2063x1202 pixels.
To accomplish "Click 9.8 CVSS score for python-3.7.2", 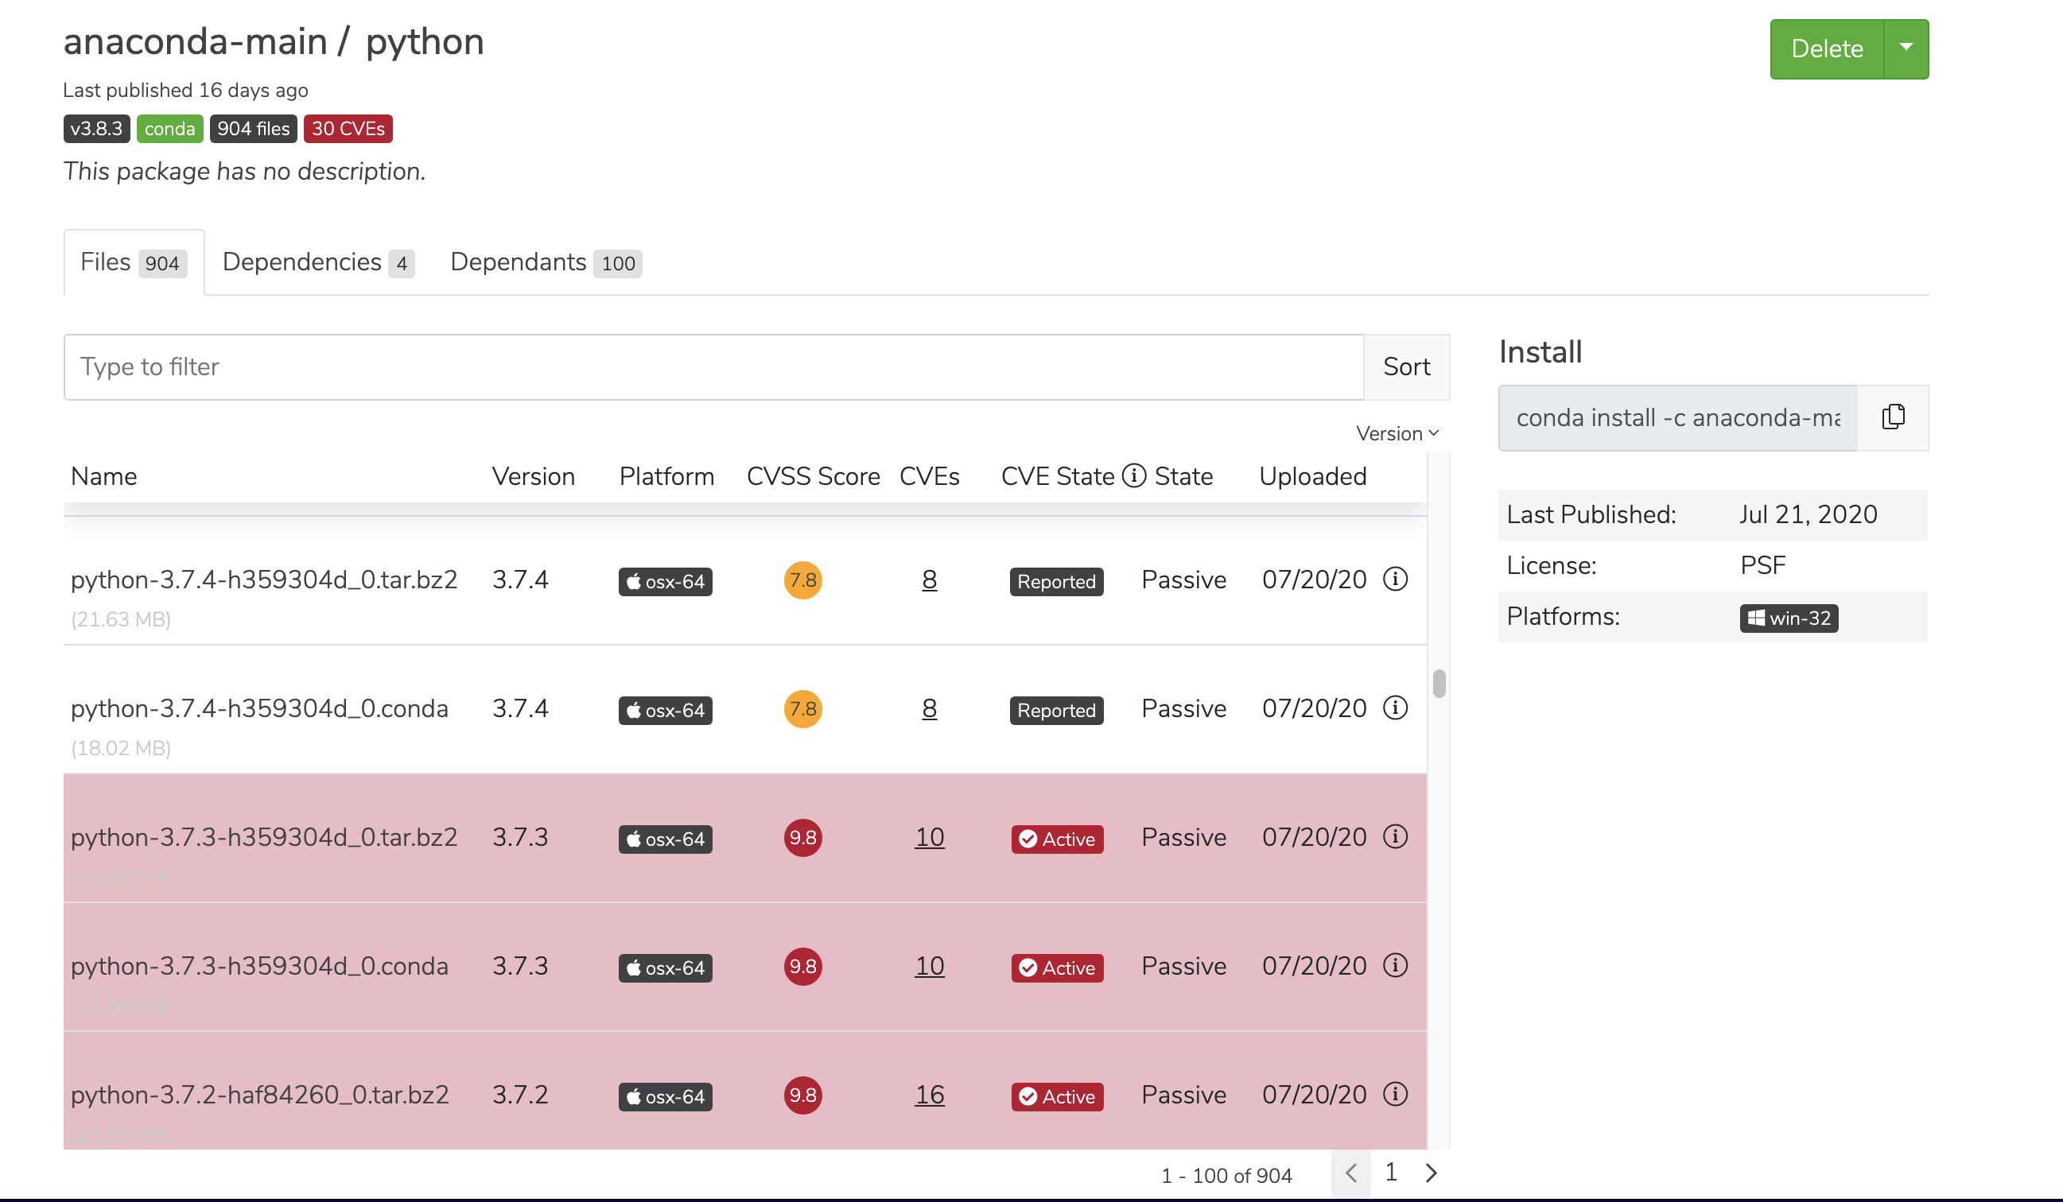I will point(803,1095).
